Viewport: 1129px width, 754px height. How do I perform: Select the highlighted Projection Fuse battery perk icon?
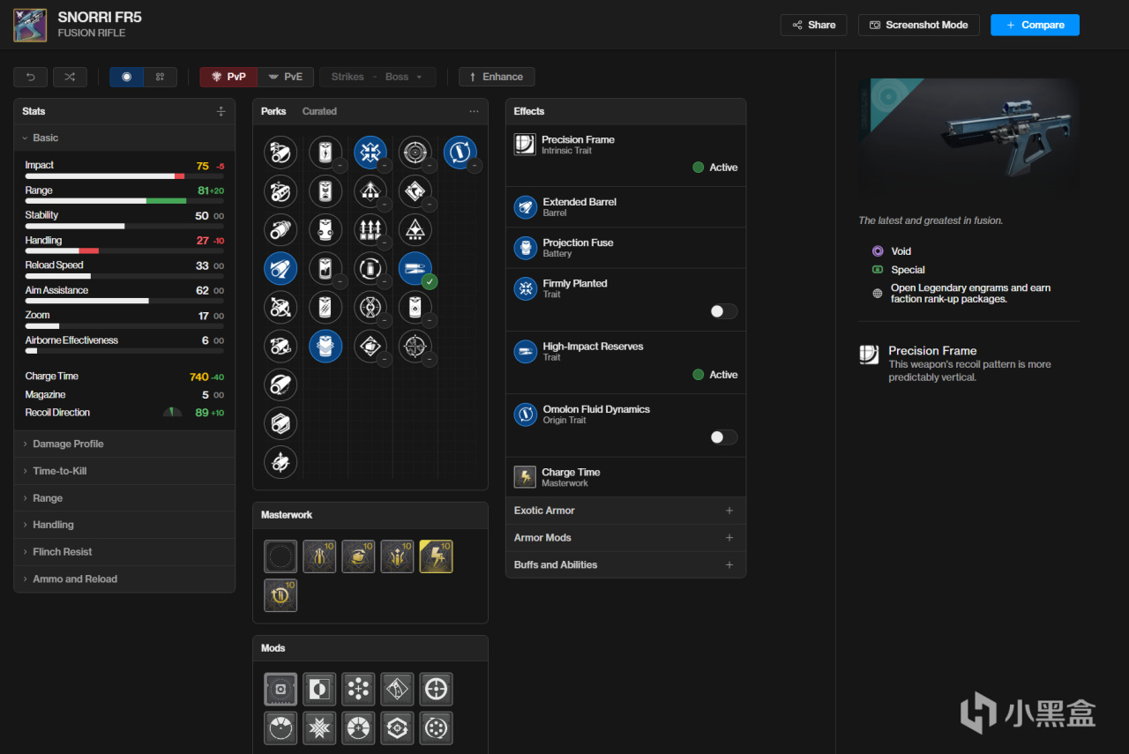pyautogui.click(x=325, y=346)
